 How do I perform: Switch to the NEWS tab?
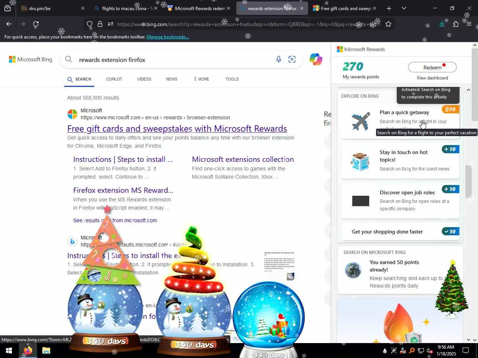coord(172,79)
